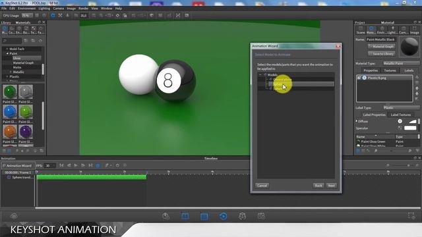Pick the green paint gloss material thumbnail

click(x=10, y=92)
